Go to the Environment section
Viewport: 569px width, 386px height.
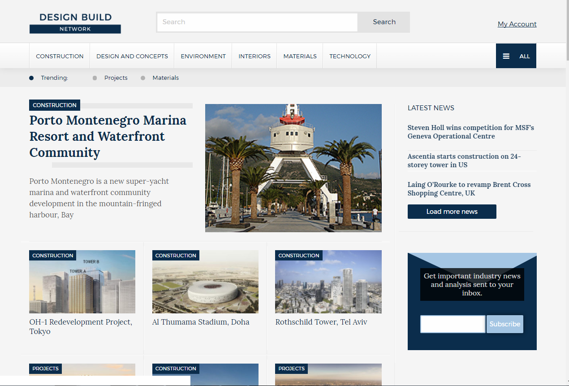[x=203, y=56]
